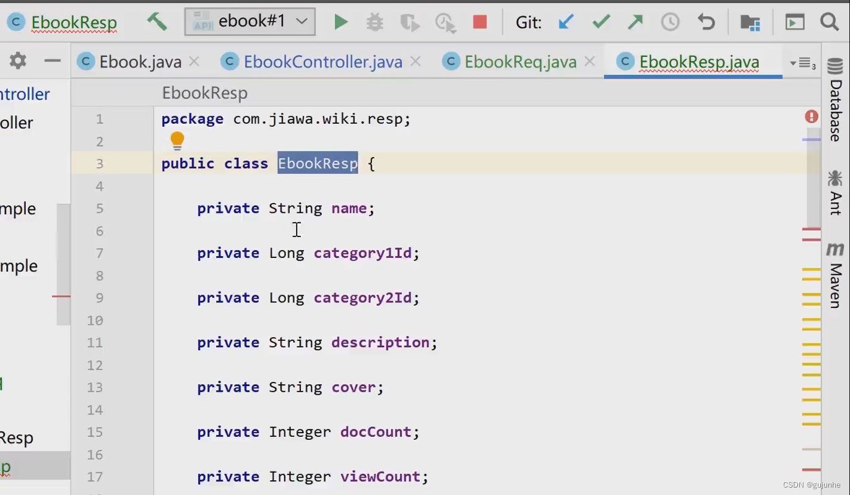850x495 pixels.
Task: Rollback changes with undo arrow
Action: (x=706, y=22)
